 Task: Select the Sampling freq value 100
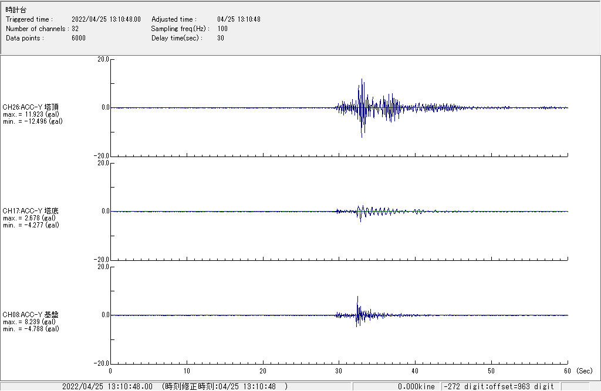coord(222,29)
